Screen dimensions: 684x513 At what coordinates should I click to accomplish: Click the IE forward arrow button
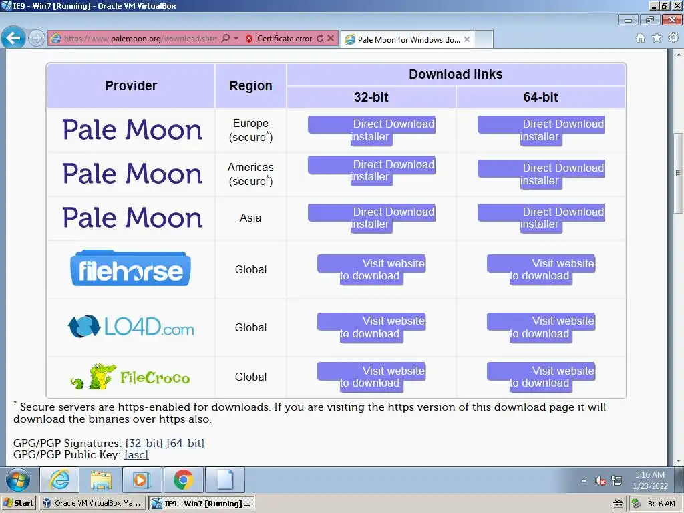[x=37, y=38]
